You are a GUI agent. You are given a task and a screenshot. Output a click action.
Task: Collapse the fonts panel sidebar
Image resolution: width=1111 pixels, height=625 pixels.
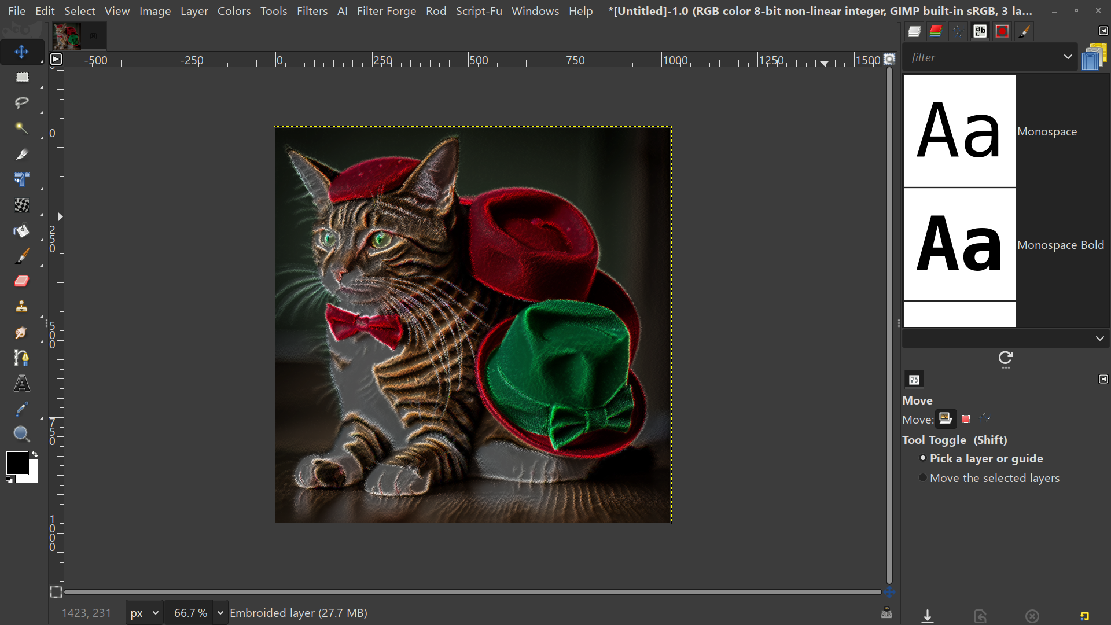[x=1104, y=31]
